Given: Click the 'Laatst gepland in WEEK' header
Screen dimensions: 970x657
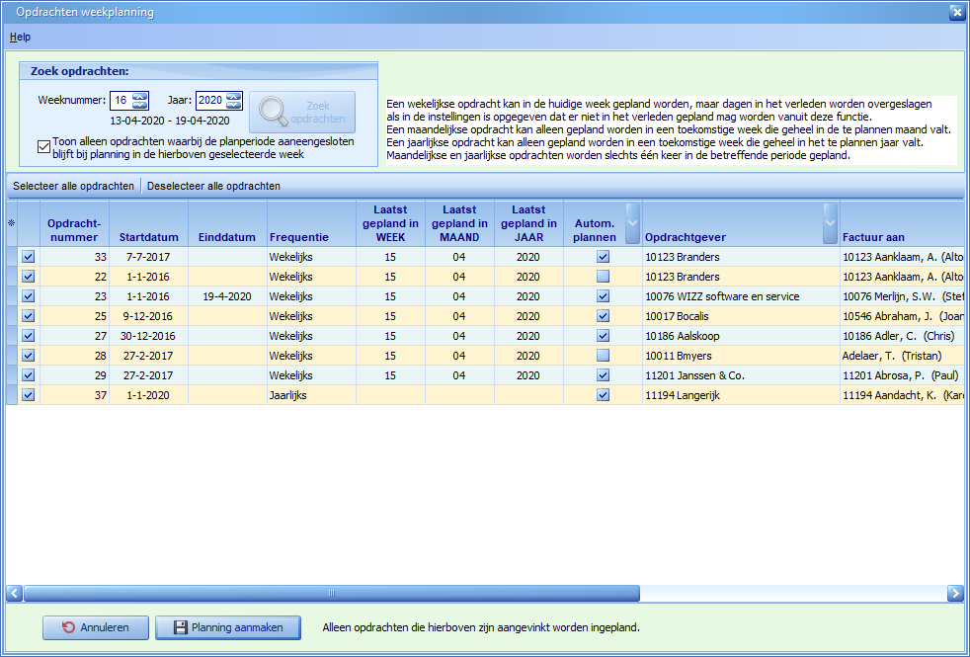Looking at the screenshot, I should pos(390,223).
